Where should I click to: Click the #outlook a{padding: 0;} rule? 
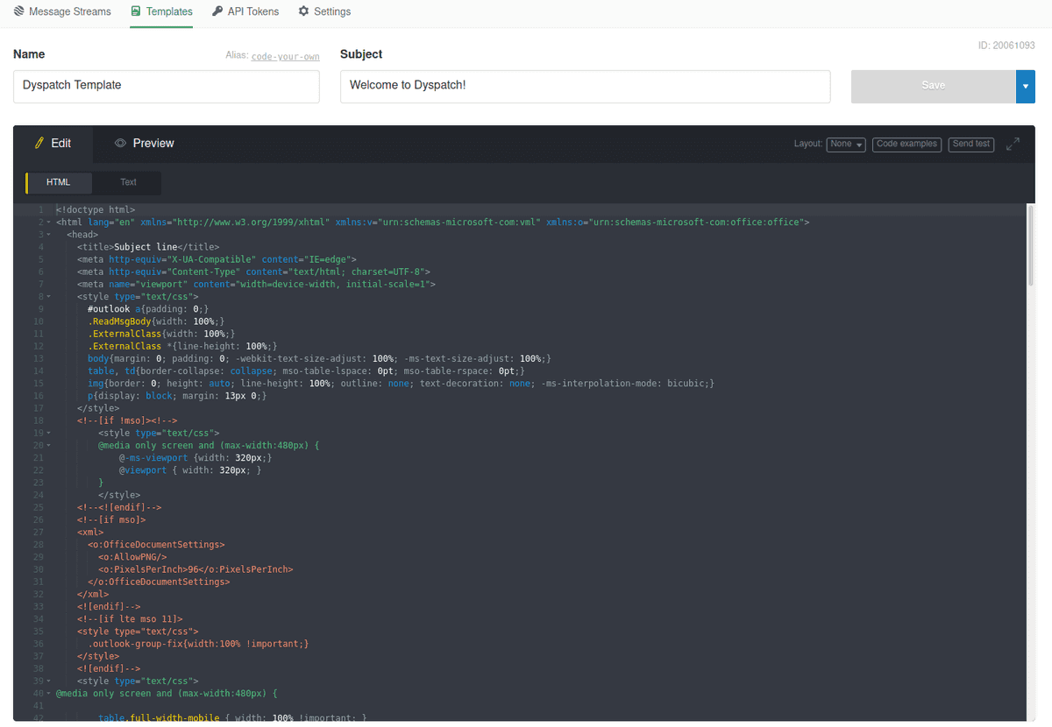[x=148, y=309]
